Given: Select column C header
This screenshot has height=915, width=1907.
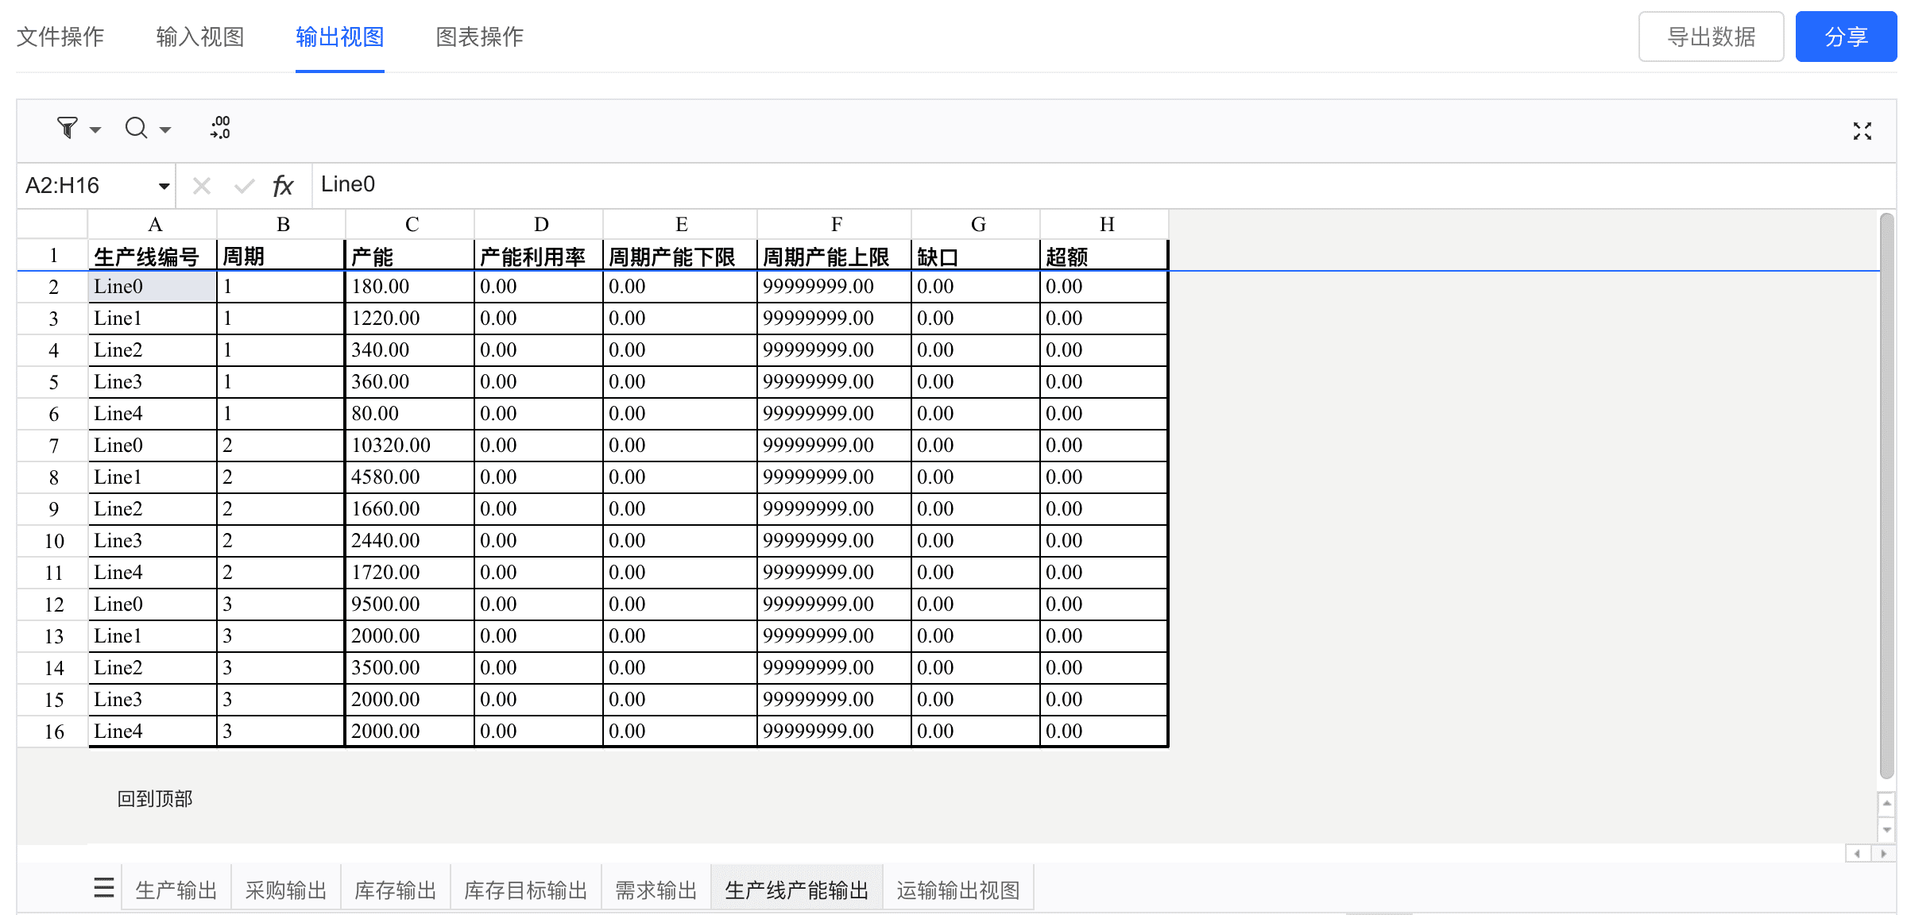Looking at the screenshot, I should (411, 224).
